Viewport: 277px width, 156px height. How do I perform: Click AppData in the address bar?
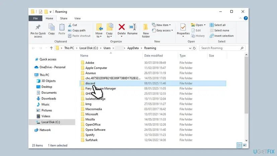pos(133,48)
